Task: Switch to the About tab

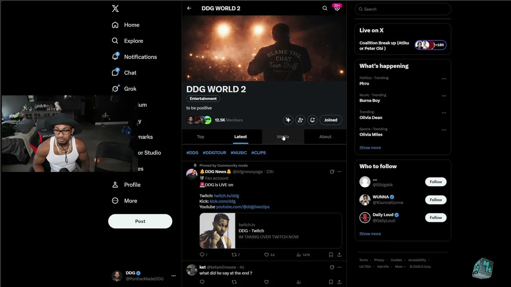Action: click(325, 137)
